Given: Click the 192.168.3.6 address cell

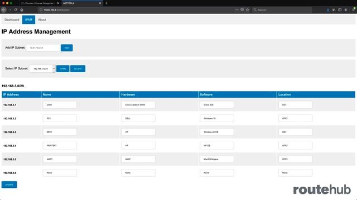Looking at the screenshot, I should [x=21, y=173].
